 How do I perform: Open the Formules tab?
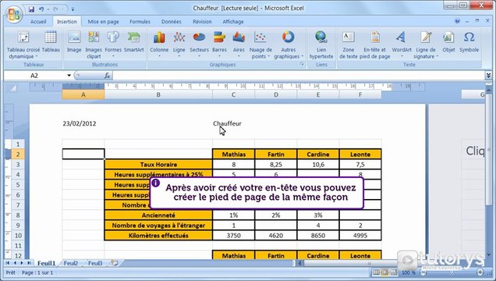point(140,22)
